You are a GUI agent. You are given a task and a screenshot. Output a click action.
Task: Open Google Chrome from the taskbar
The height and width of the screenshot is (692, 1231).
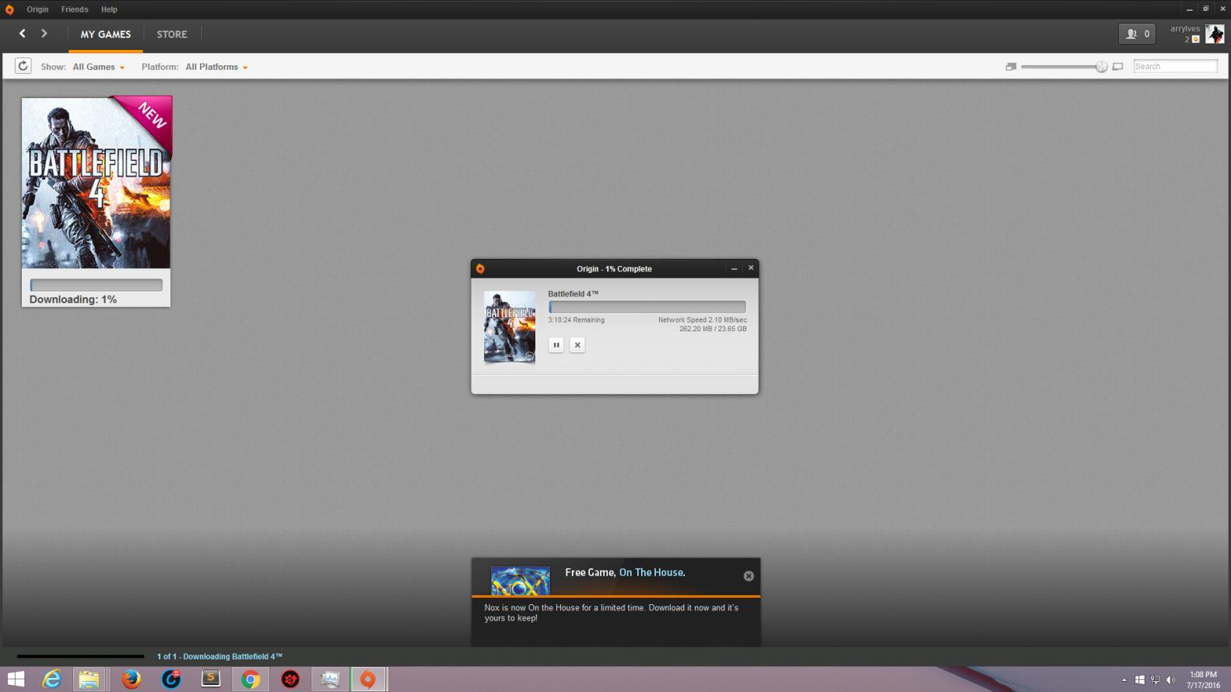coord(251,680)
